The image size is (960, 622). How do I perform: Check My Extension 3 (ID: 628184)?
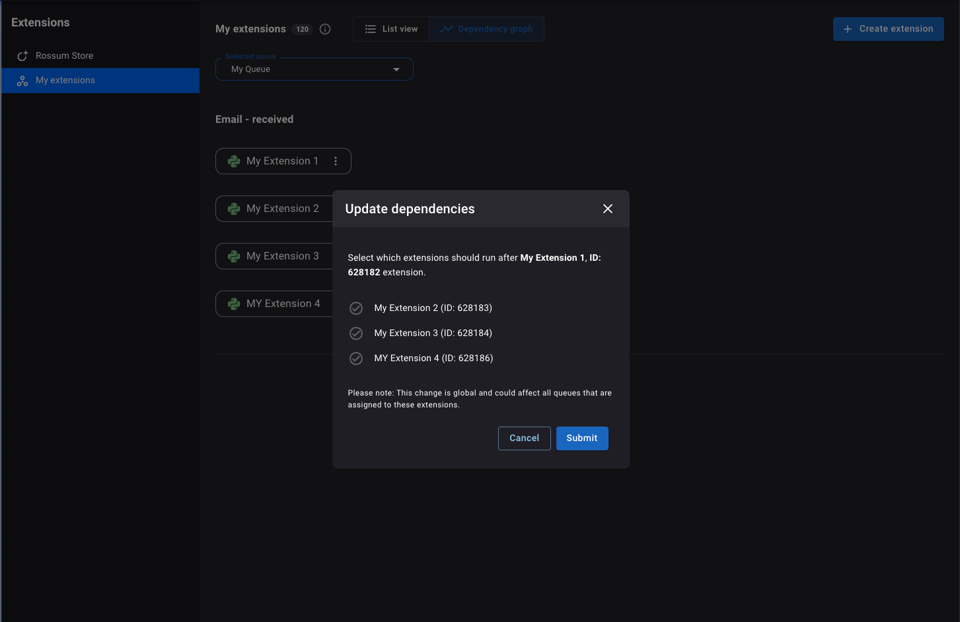tap(356, 333)
